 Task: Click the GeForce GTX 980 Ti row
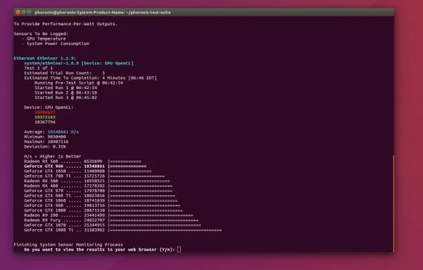[100, 196]
